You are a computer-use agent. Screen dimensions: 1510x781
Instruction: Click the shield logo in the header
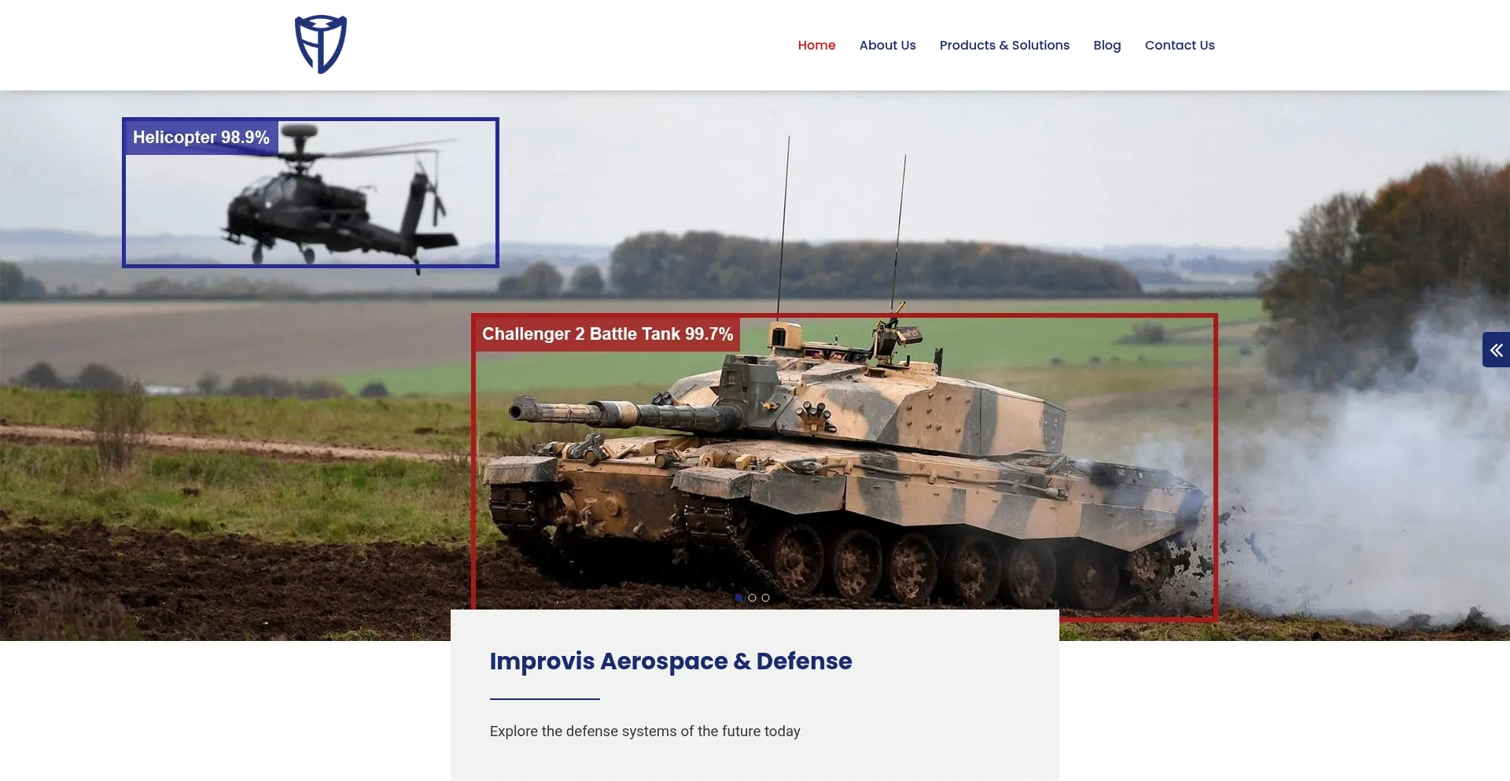(321, 45)
